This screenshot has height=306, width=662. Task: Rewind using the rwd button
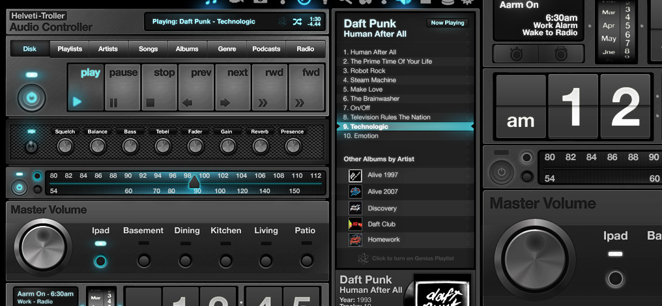click(270, 87)
